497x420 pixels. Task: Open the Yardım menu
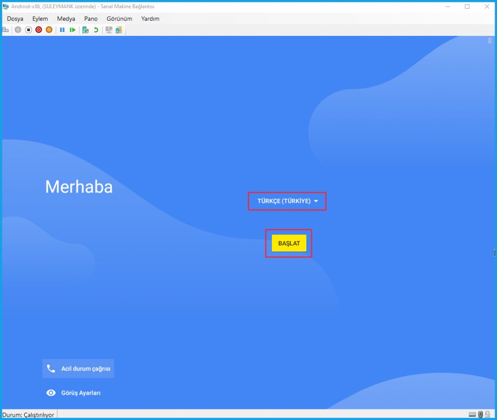[150, 19]
